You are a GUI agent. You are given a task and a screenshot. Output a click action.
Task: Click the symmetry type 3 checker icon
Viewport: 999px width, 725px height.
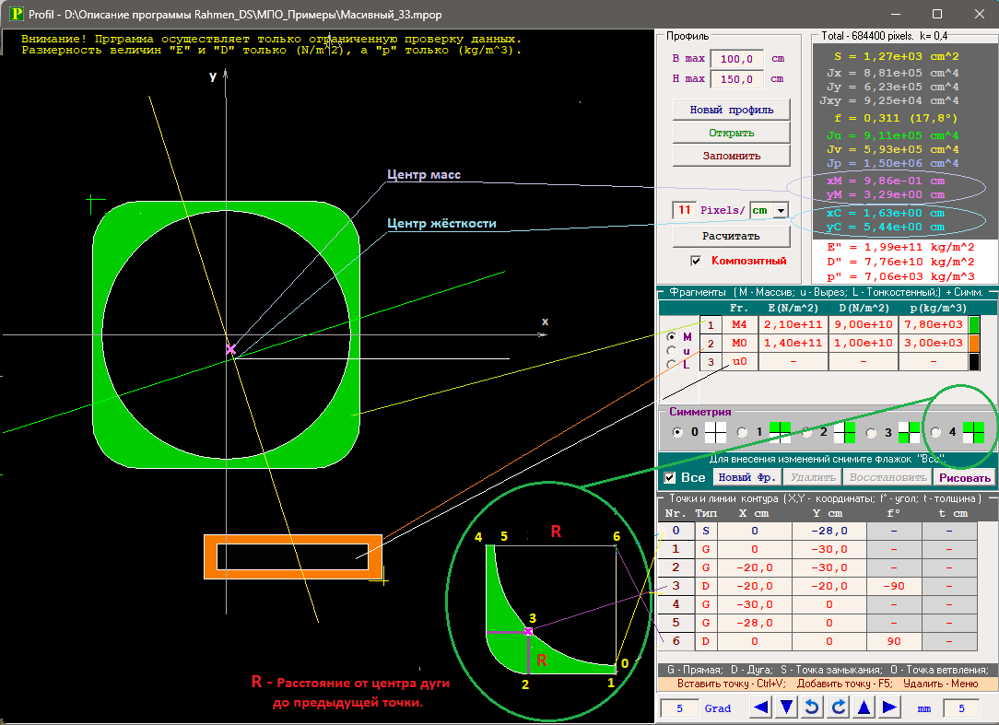(909, 432)
